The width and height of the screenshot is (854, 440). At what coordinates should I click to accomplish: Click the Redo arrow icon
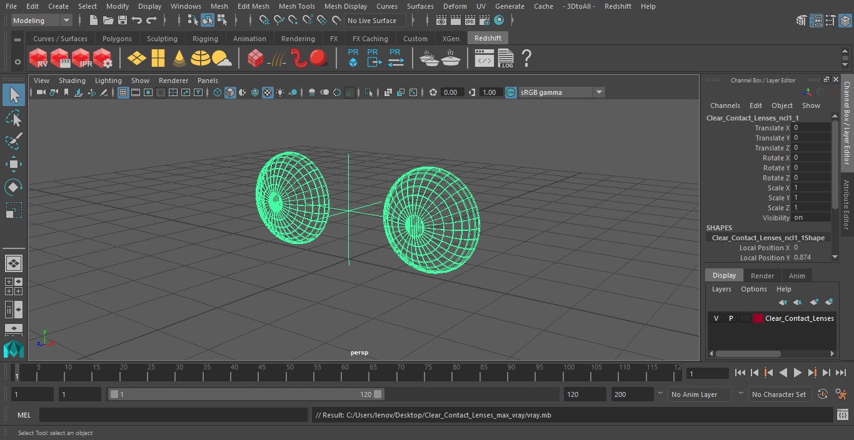151,21
